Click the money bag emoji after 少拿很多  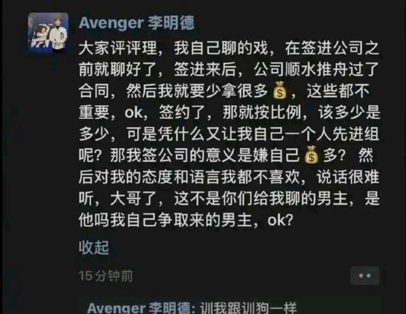click(x=280, y=91)
